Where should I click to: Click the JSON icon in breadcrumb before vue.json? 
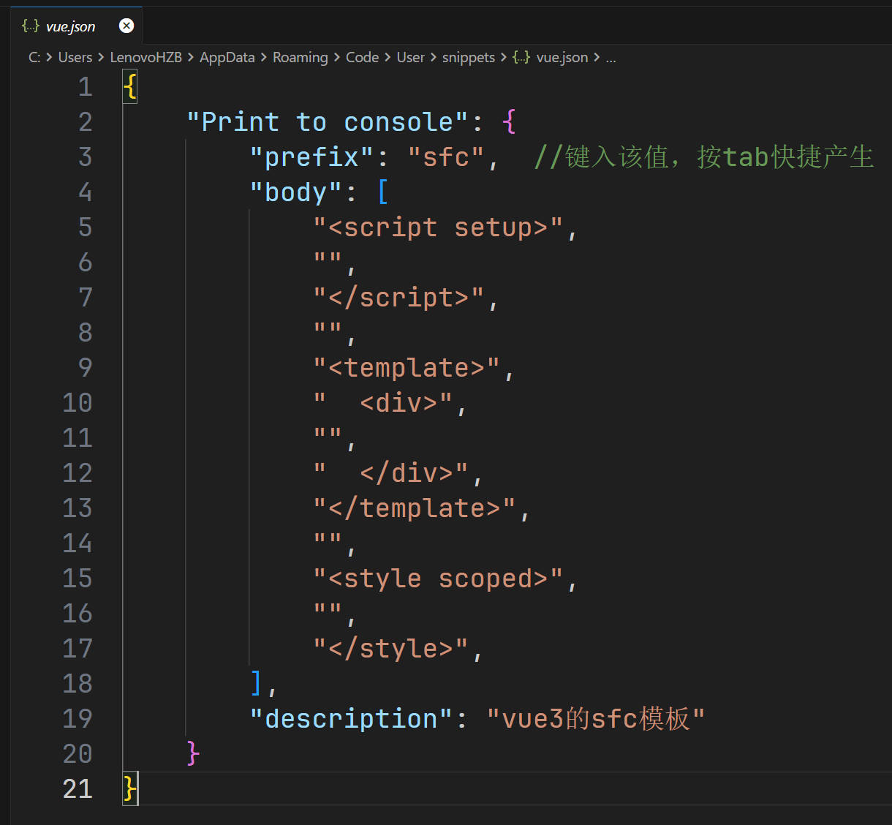(521, 57)
